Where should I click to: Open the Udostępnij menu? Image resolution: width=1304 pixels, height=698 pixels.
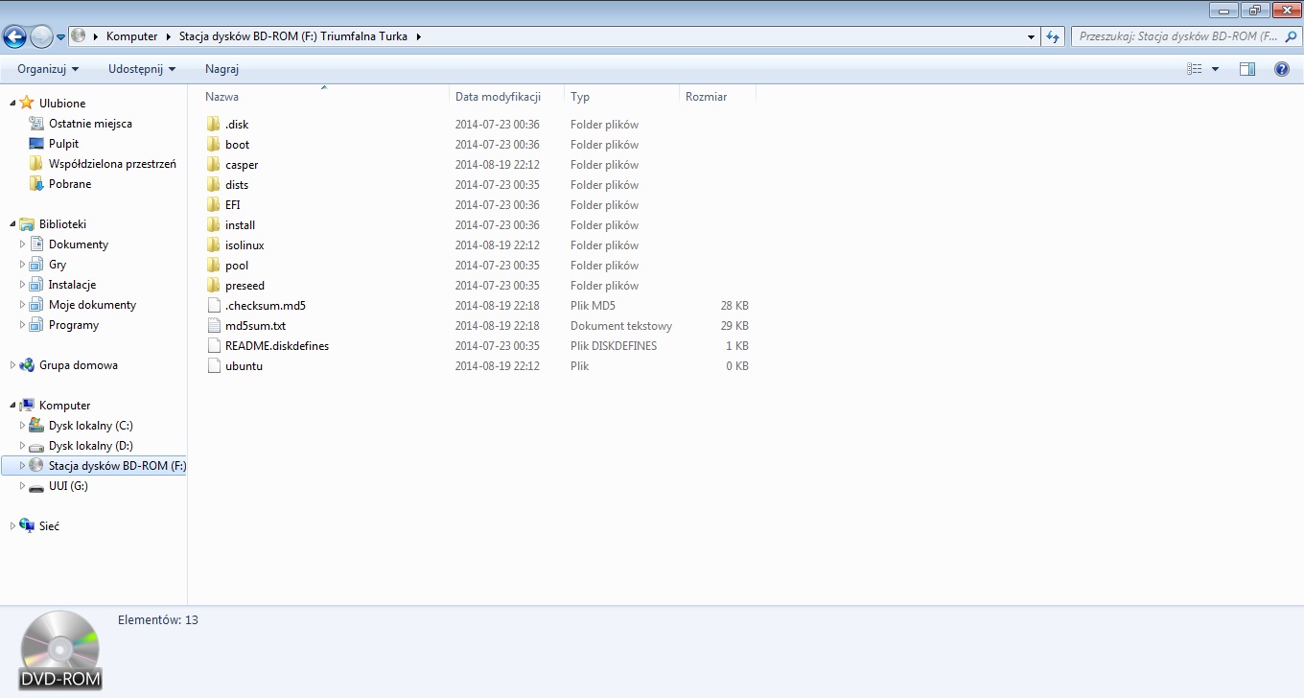coord(142,69)
